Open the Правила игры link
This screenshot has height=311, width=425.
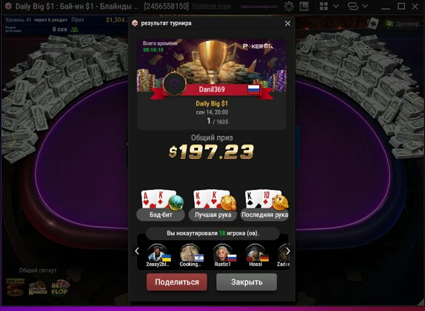click(211, 6)
